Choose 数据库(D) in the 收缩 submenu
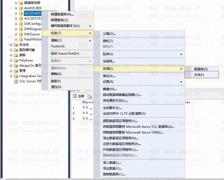Screen dimensions: 224x180 (x=201, y=69)
